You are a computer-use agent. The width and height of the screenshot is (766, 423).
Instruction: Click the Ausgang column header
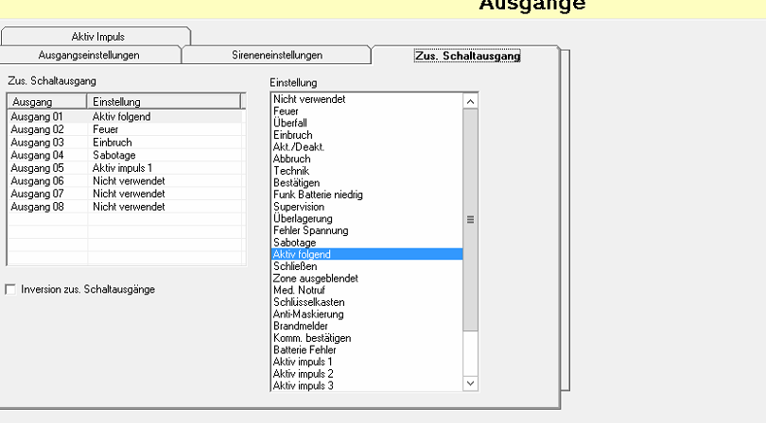46,101
